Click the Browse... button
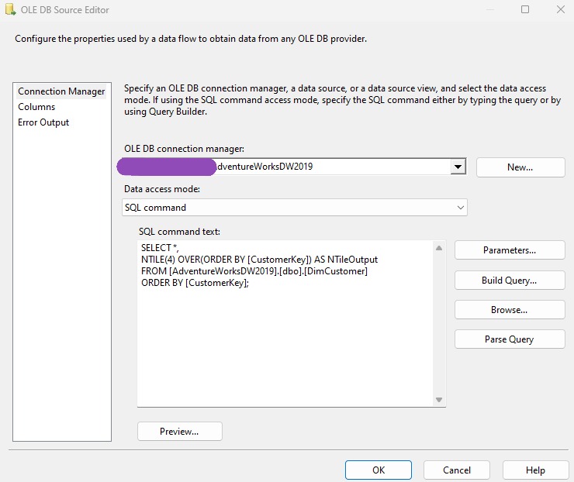Viewport: 574px width, 482px height. [509, 310]
